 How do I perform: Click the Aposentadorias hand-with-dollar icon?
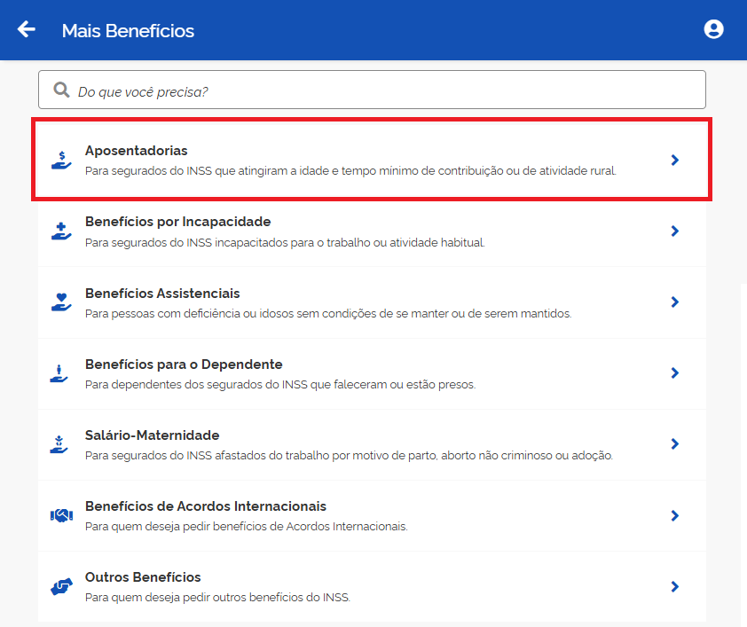pos(61,160)
